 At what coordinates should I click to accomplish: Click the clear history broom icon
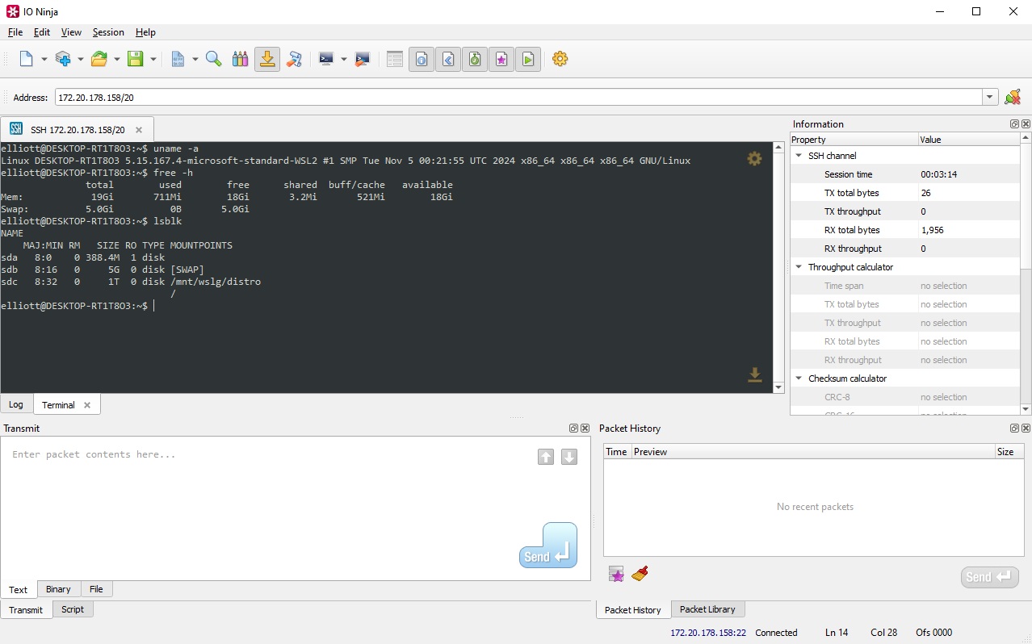click(x=640, y=574)
